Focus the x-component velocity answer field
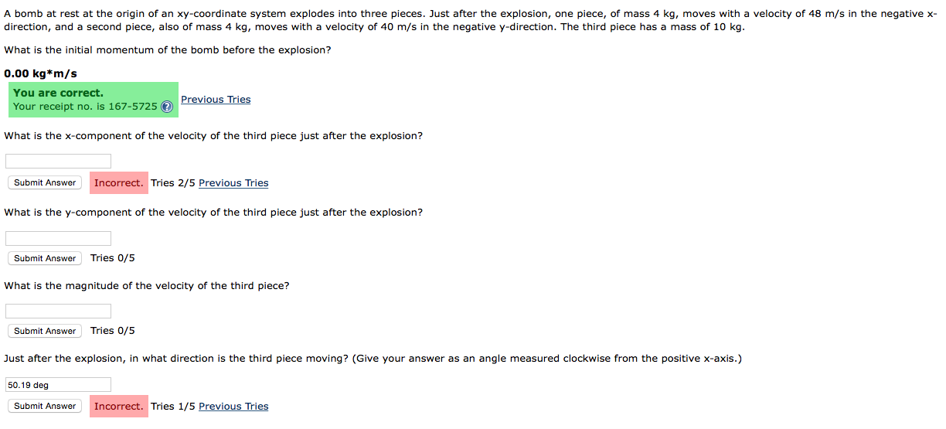Screen dimensions: 946x429 click(x=59, y=162)
